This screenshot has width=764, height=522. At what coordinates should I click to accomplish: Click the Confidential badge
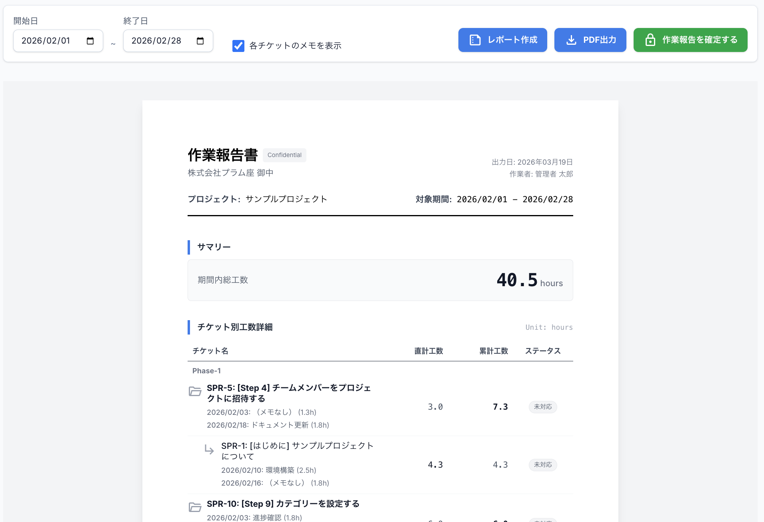tap(284, 155)
